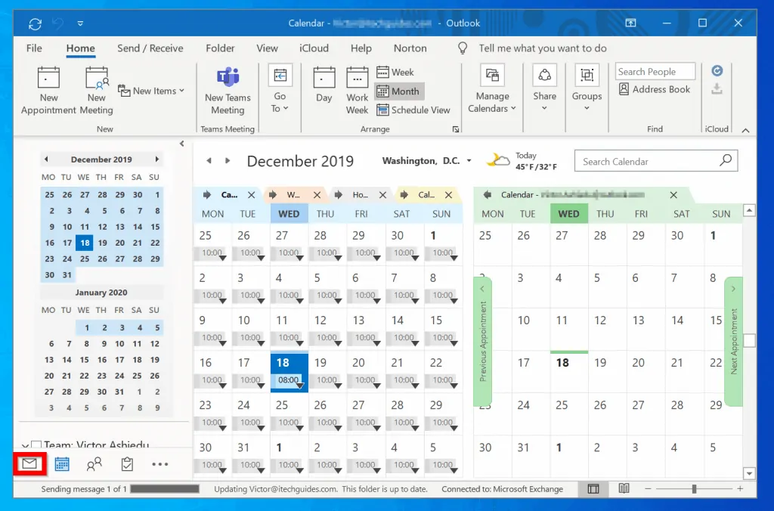Open the Tasks clipboard icon
The height and width of the screenshot is (511, 774).
(126, 463)
